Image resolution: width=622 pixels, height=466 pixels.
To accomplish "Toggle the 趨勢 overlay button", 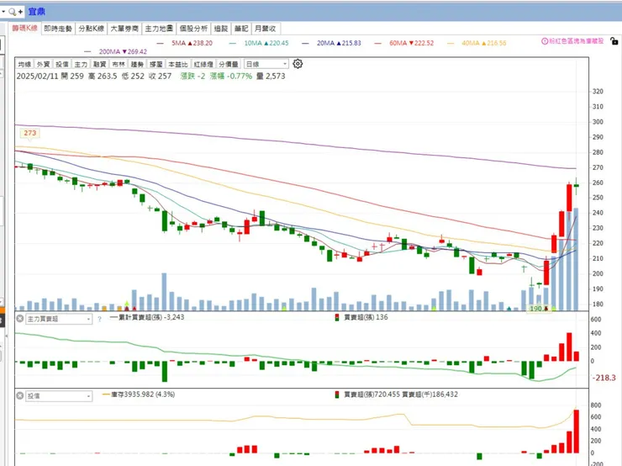I will tap(137, 64).
